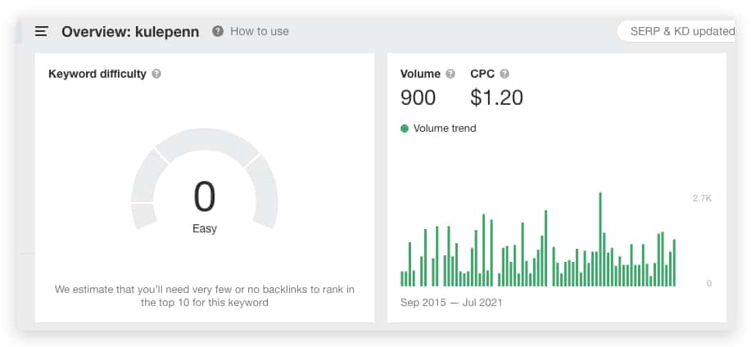This screenshot has height=347, width=751.
Task: Click the Volume trend legend label
Action: (x=445, y=128)
